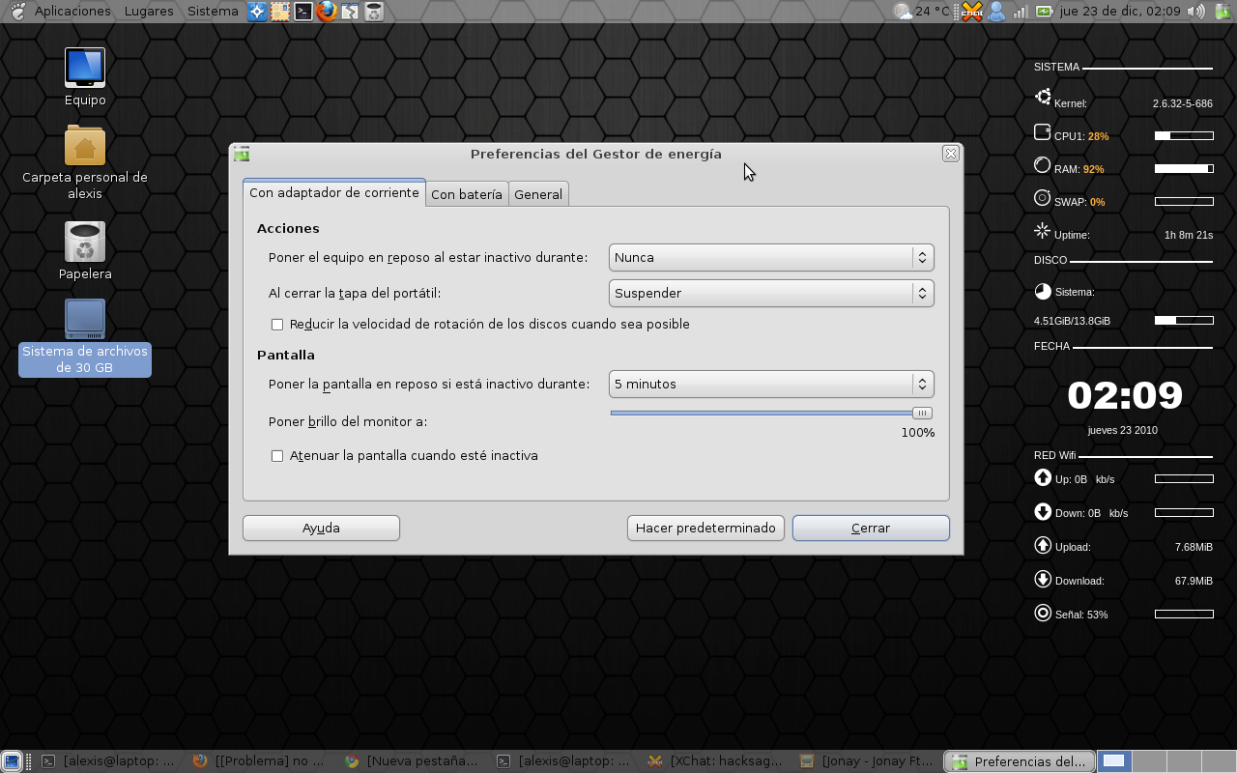
Task: Click the green battery icon at panel end
Action: click(x=1222, y=12)
